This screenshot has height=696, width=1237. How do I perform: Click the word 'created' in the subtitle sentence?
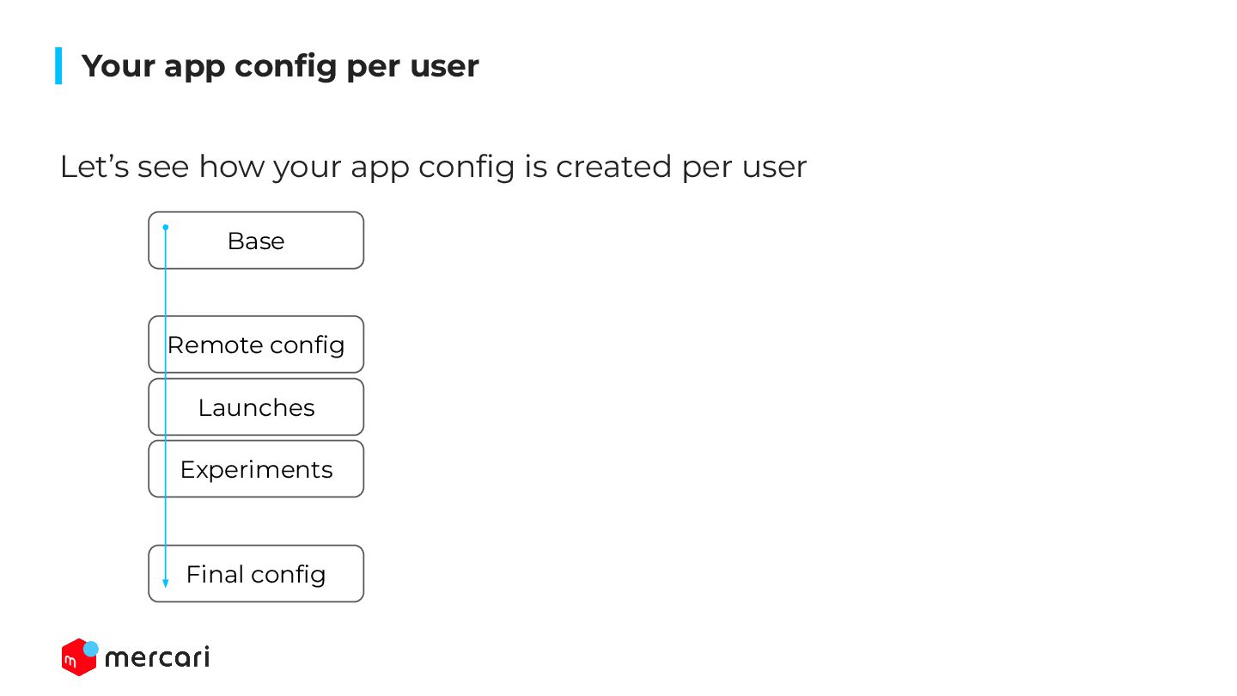(615, 166)
